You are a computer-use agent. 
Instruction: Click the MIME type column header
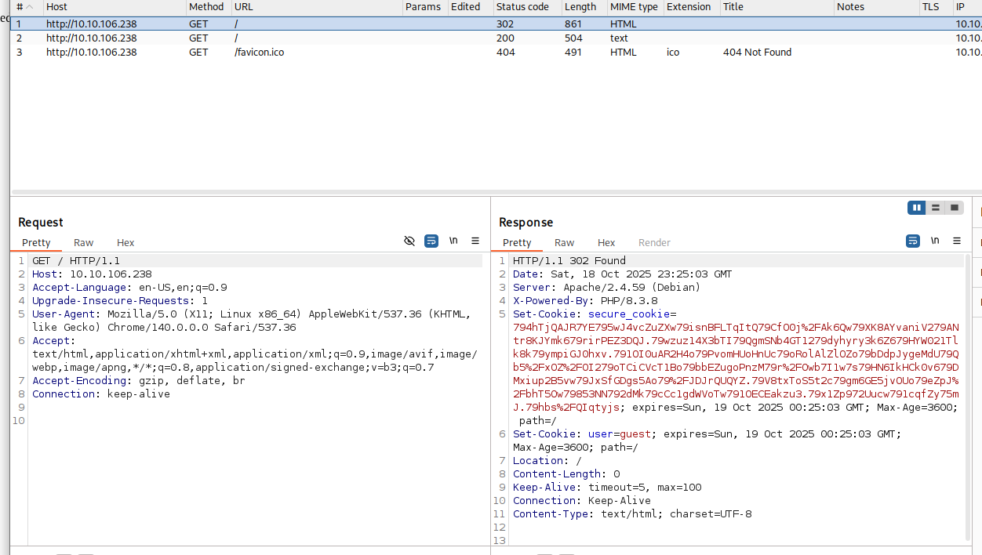pos(634,7)
